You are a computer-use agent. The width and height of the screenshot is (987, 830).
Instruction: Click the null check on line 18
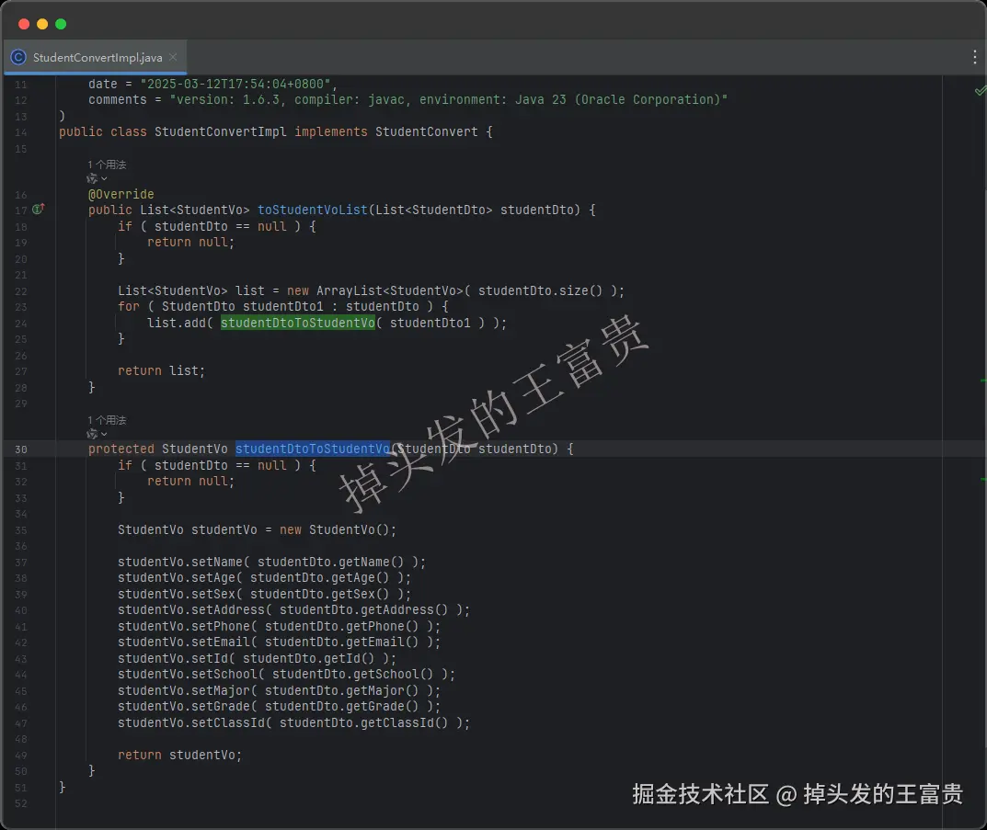[x=216, y=226]
